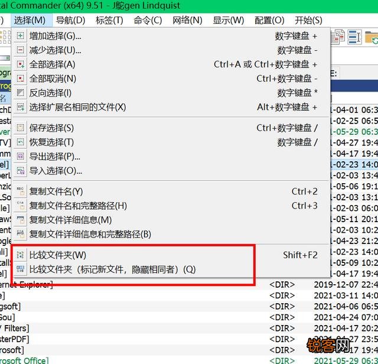378x364 pixels.
Task: Click the 导入选择(O)... import icon
Action: [x=20, y=171]
